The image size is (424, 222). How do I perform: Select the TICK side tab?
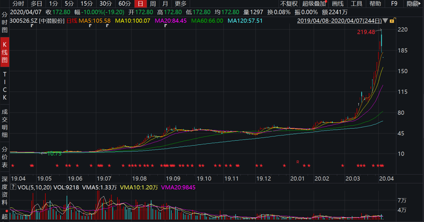5,88
